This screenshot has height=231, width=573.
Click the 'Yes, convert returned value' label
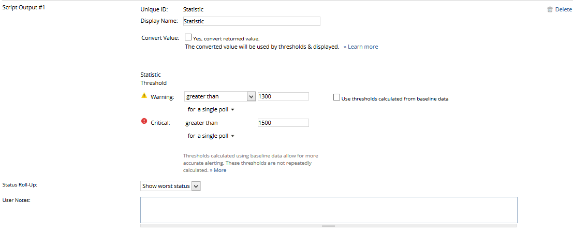226,38
